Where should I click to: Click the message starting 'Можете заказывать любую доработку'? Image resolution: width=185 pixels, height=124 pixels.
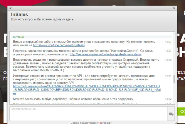point(73,99)
